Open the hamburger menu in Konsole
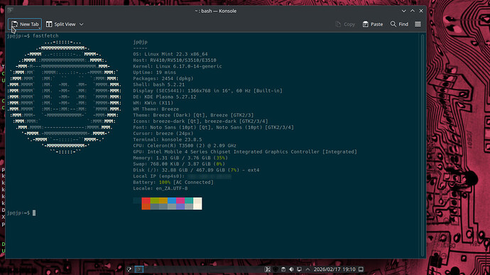 click(x=418, y=24)
